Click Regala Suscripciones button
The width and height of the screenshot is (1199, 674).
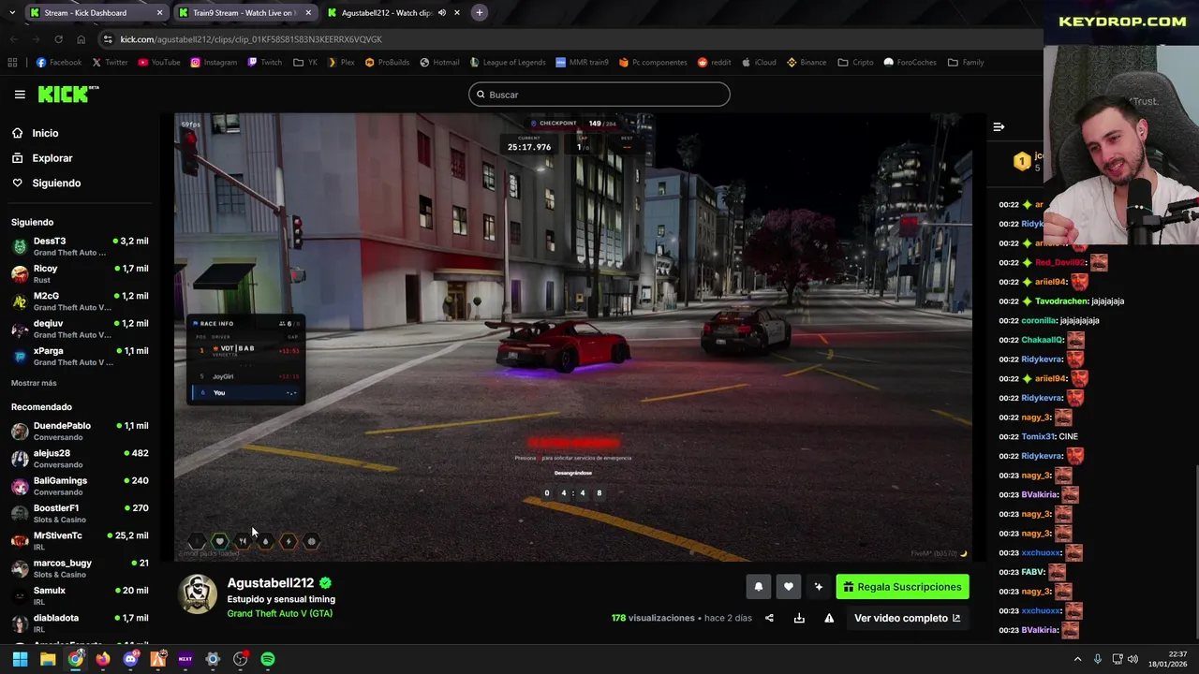[902, 587]
